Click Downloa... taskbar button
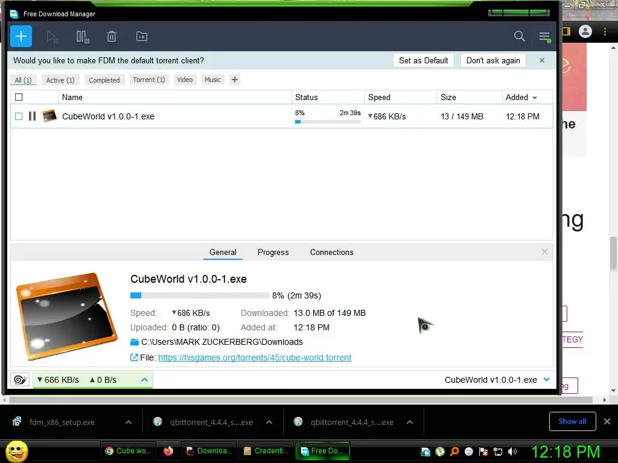618x463 pixels. pos(209,451)
